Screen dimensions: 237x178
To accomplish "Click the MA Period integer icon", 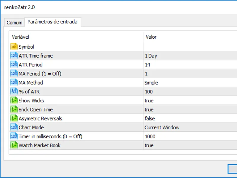I will point(14,73).
